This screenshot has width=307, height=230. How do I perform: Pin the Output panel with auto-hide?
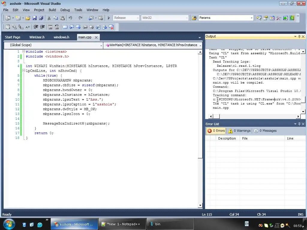coord(299,37)
